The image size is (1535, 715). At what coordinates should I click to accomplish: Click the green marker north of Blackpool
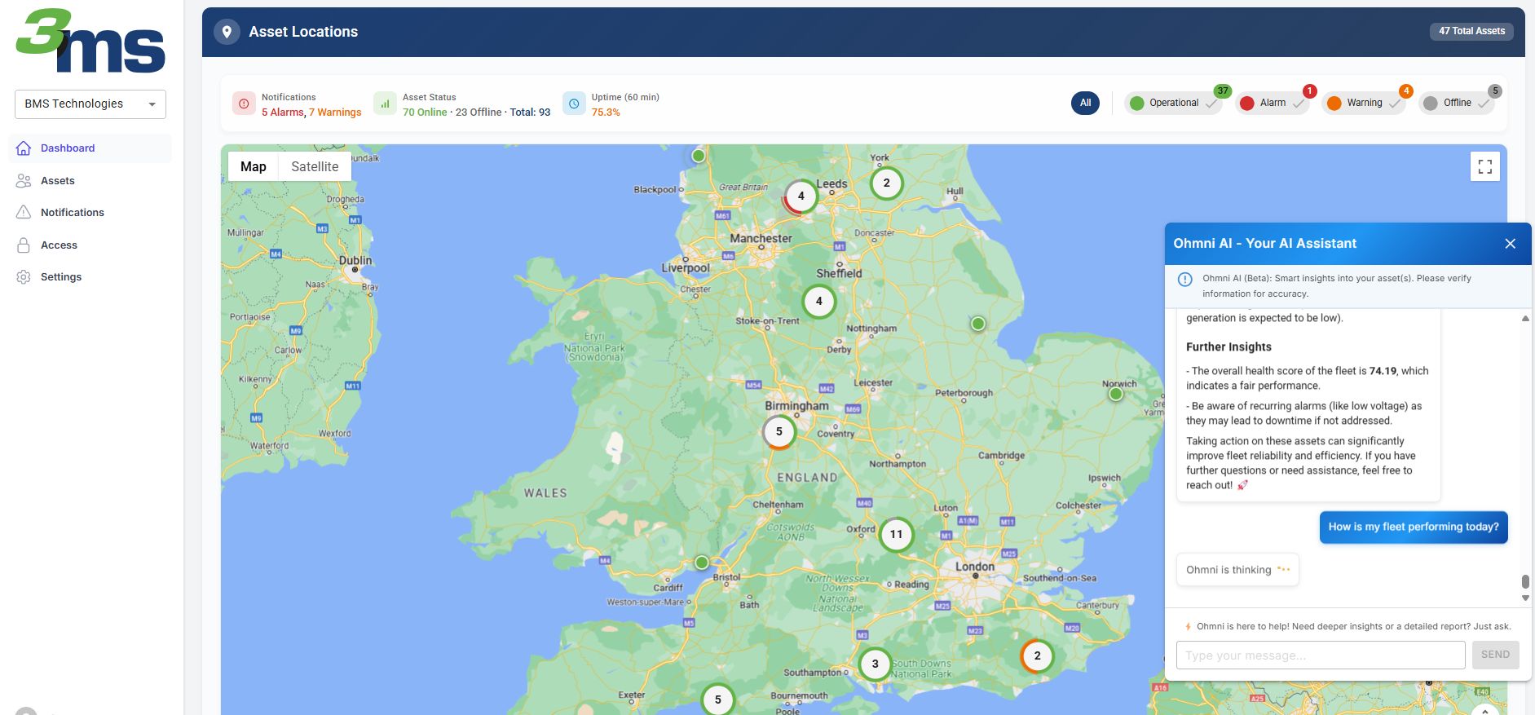tap(699, 156)
